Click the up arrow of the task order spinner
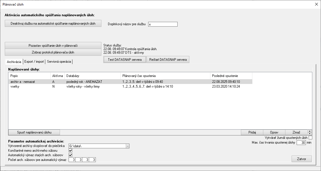321x171 pixels. click(310, 131)
